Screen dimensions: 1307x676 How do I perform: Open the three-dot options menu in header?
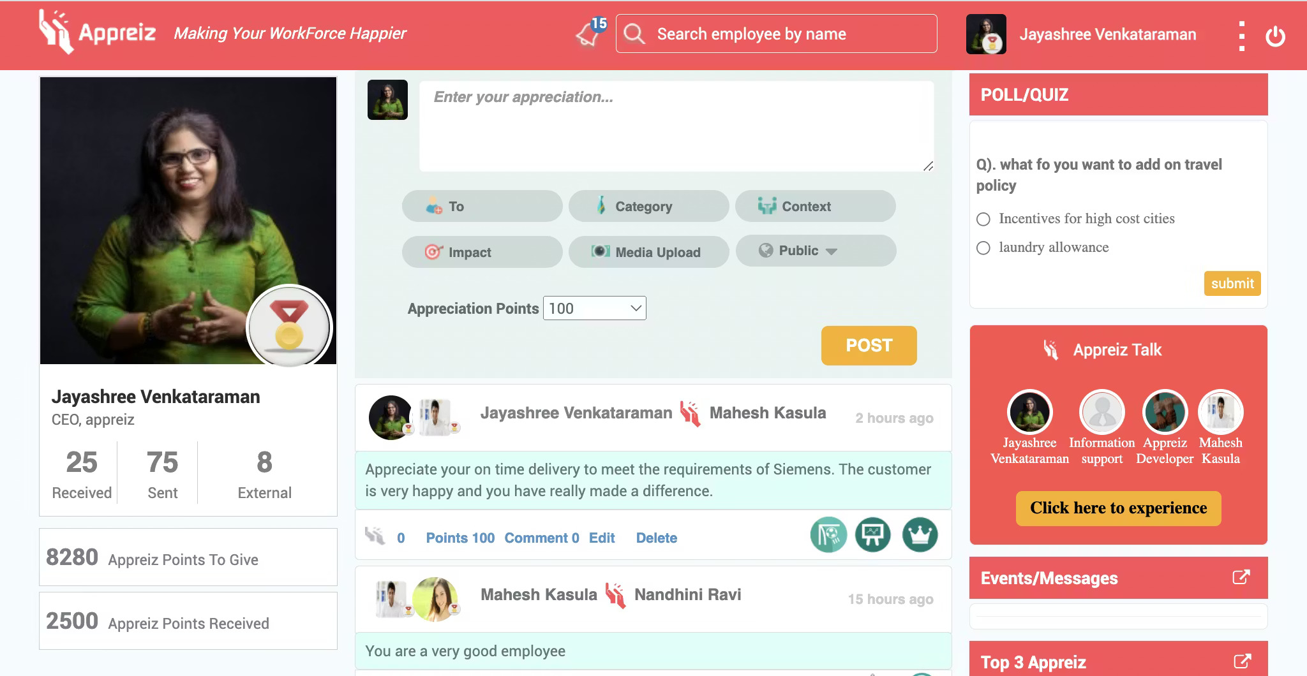[x=1241, y=36]
